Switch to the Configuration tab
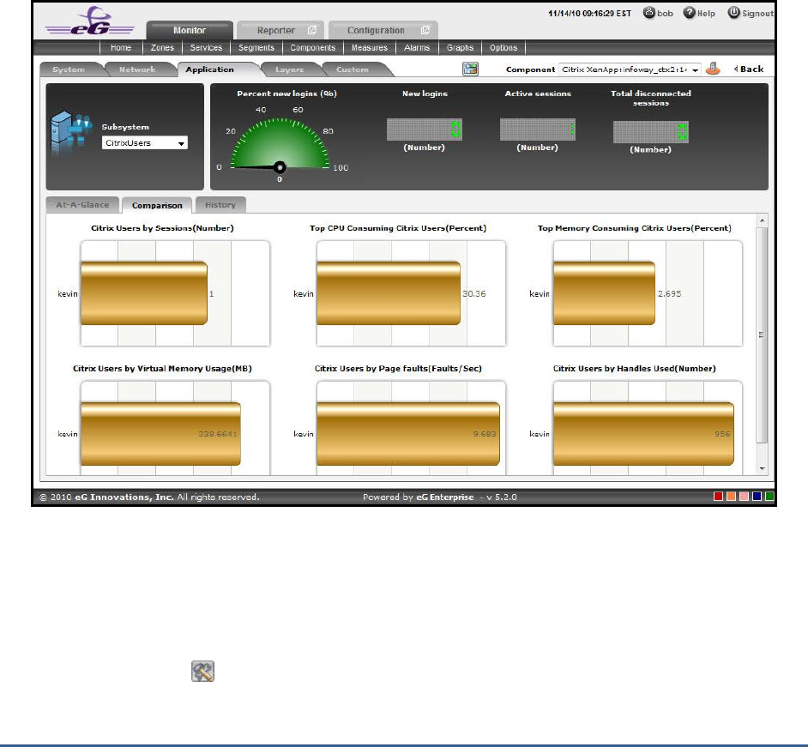The width and height of the screenshot is (808, 747). [x=383, y=30]
